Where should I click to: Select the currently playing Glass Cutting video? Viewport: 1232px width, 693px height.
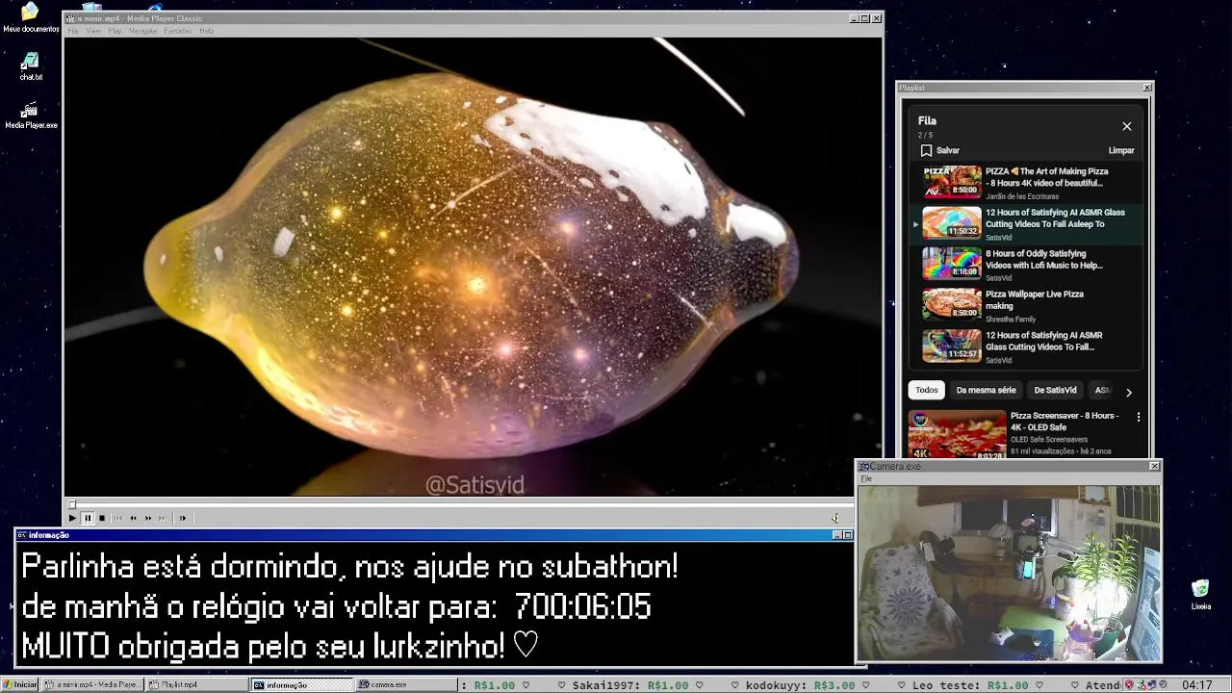[x=1026, y=223]
